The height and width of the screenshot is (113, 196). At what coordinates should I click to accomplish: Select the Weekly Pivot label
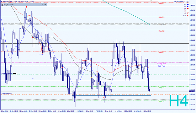point(162,64)
